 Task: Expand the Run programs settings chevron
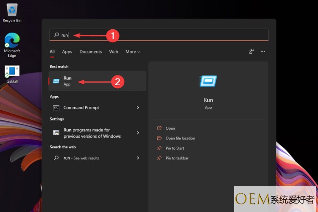(x=138, y=133)
